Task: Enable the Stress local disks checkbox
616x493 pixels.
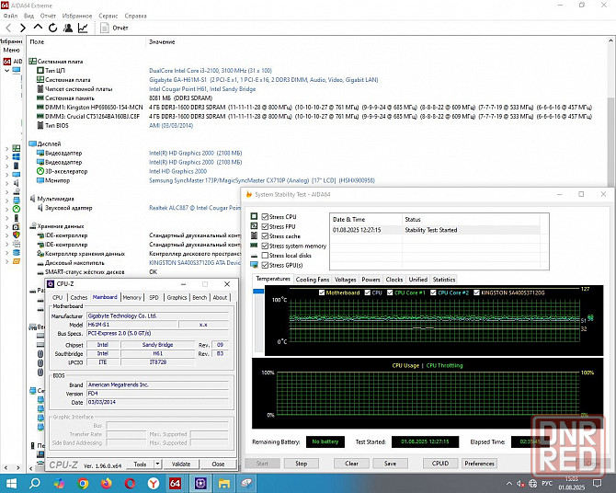Action: [x=265, y=255]
